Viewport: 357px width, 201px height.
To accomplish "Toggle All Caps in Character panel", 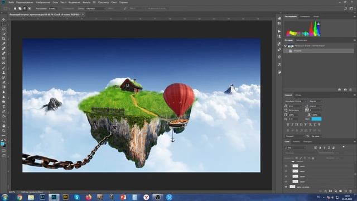I will [x=297, y=125].
